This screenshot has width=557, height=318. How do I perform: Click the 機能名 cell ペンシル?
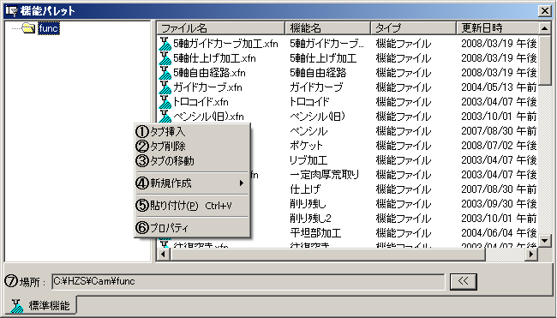[308, 131]
